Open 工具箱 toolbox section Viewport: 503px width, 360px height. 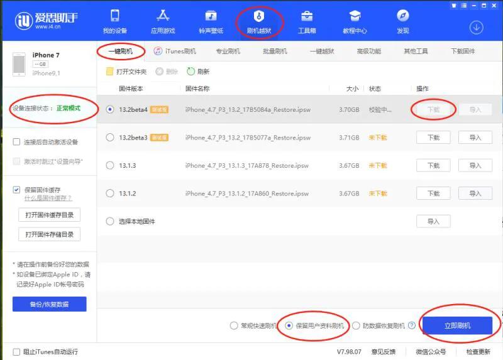(x=307, y=21)
